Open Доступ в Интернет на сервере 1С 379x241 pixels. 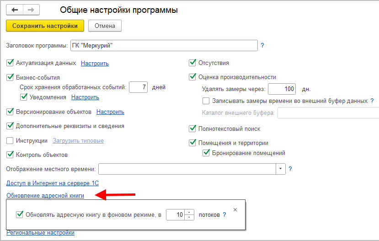53,183
